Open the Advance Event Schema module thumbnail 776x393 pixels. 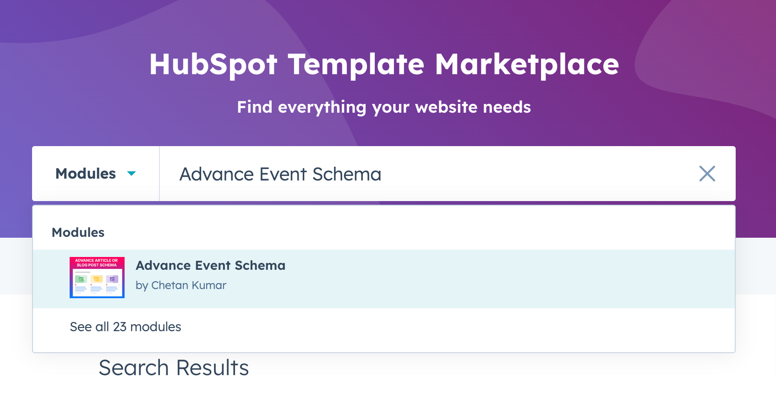point(97,278)
